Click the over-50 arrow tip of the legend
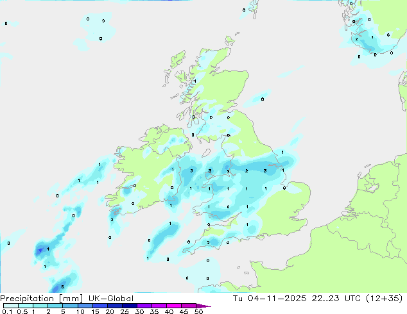The height and width of the screenshot is (314, 407). tap(203, 306)
